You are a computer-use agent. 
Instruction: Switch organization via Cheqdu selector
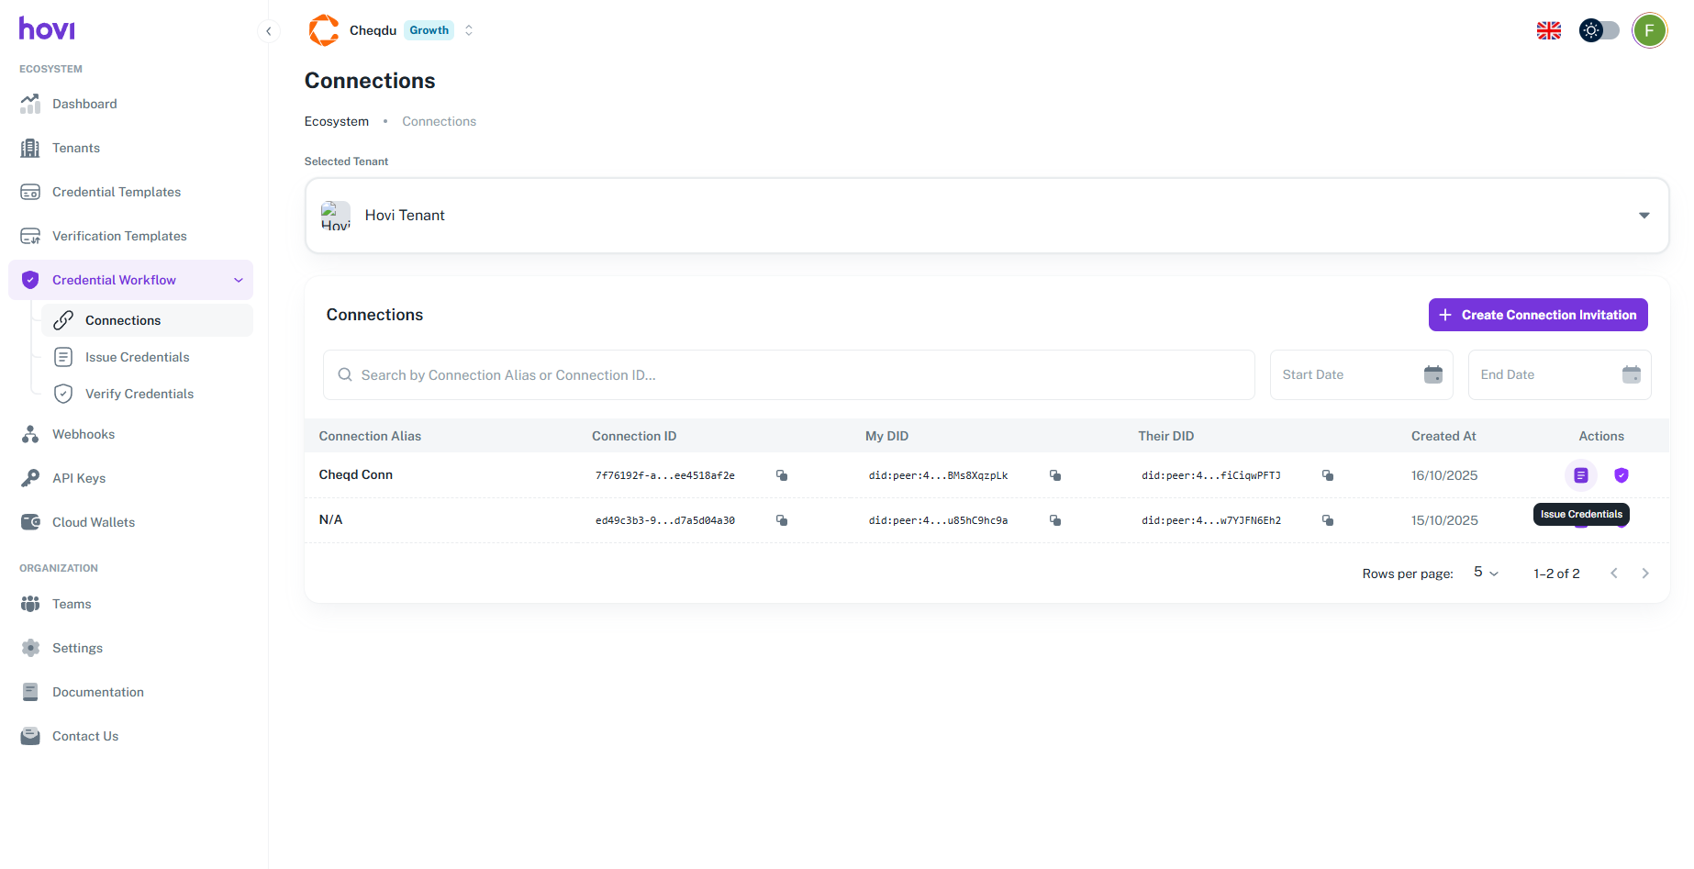coord(469,30)
